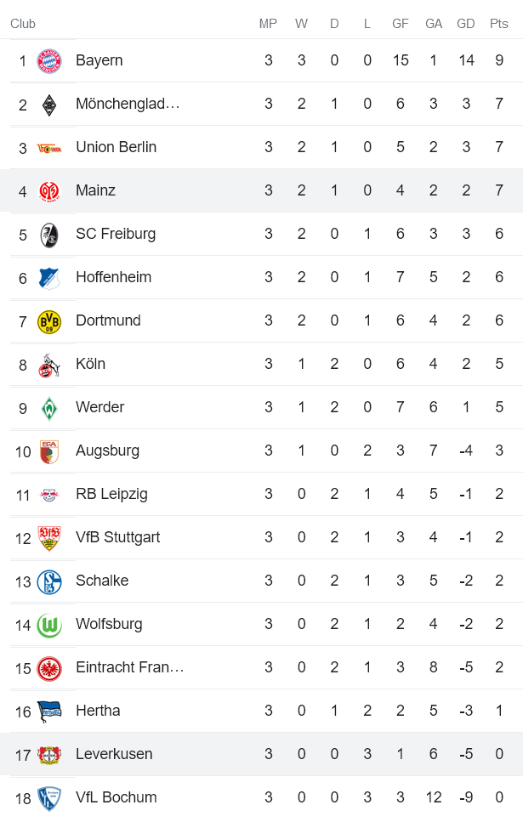The height and width of the screenshot is (822, 523).
Task: Sort by the W wins column
Action: pyautogui.click(x=301, y=24)
